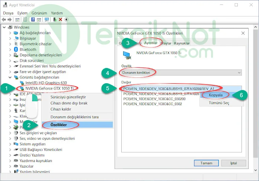This screenshot has width=259, height=181.
Task: Click the Back arrow in the toolbar
Action: 4,20
